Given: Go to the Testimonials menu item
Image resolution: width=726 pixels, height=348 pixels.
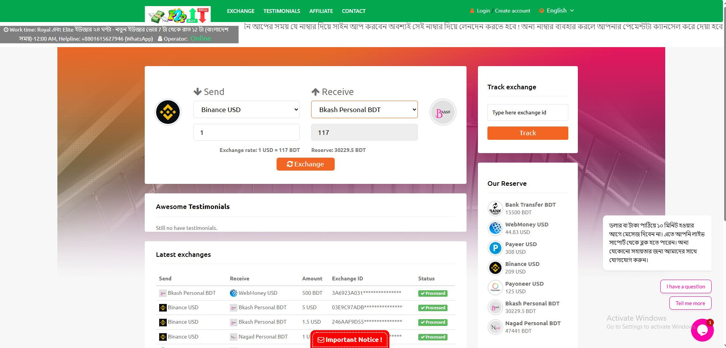Looking at the screenshot, I should point(282,11).
